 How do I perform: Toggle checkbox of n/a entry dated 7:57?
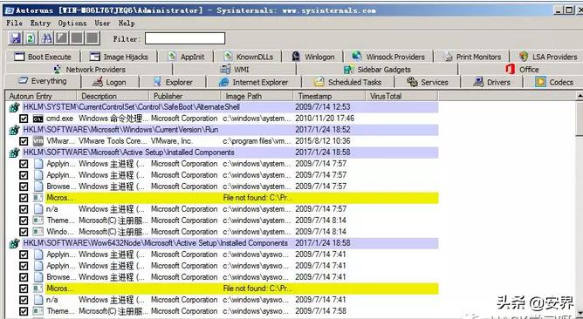(24, 209)
